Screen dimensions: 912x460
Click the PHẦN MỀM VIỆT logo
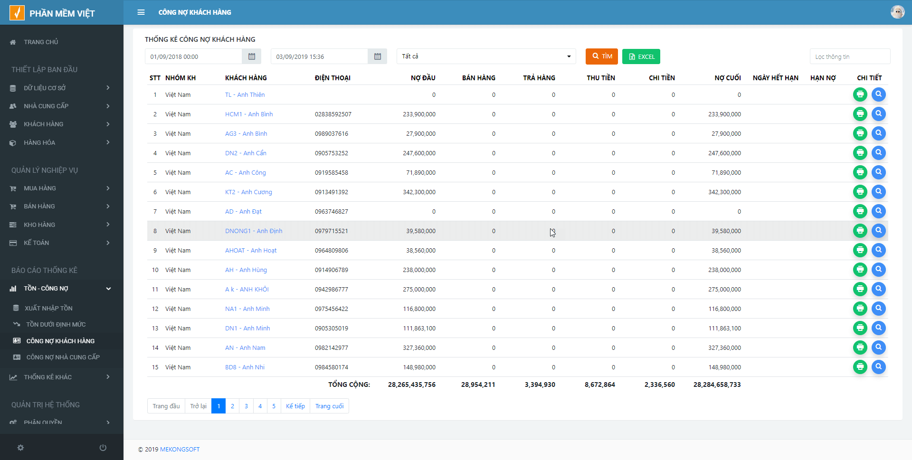(52, 13)
